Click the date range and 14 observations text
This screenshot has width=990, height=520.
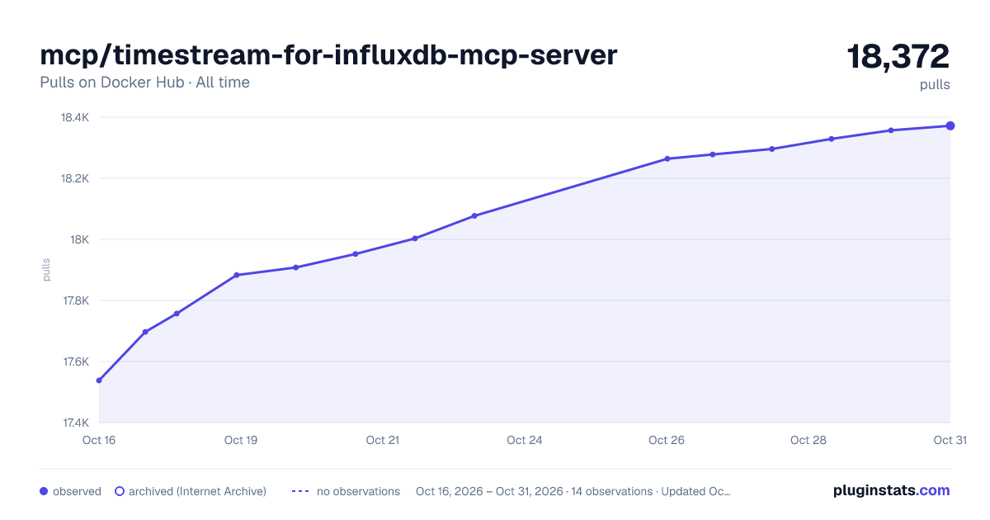[x=573, y=491]
